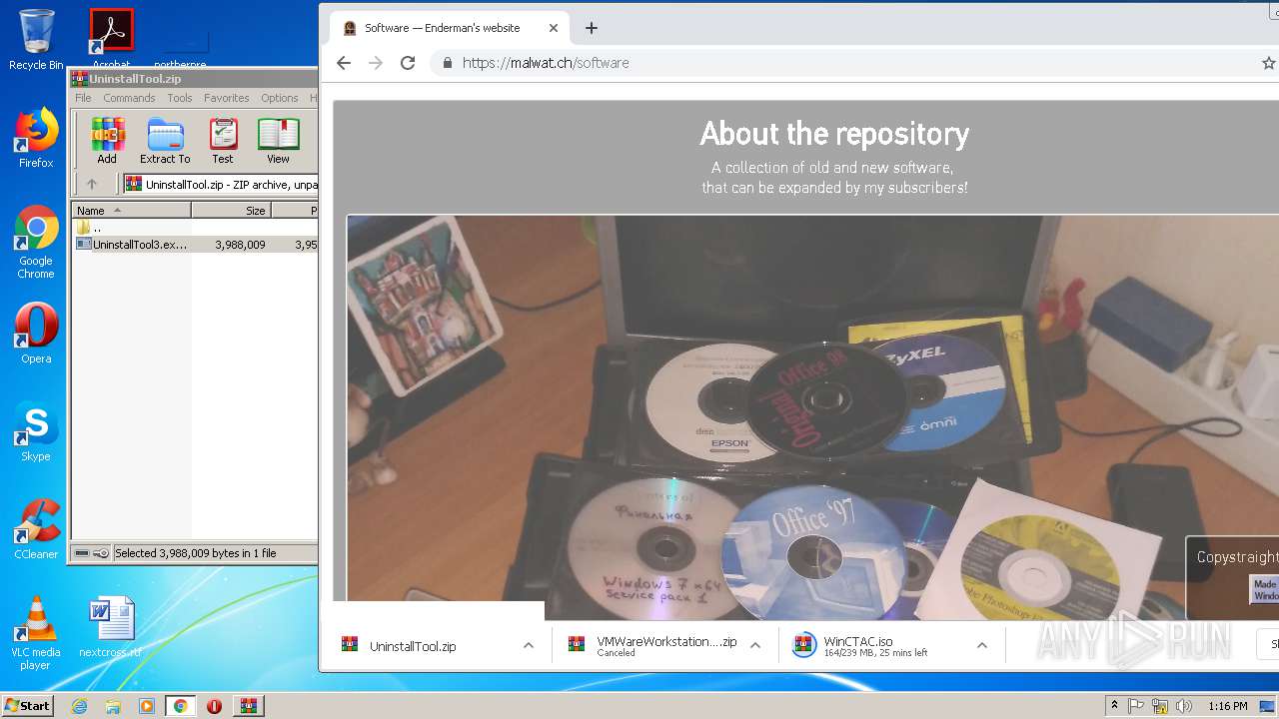Click the malwat.ch/software address bar
Viewport: 1279px width, 719px height.
click(x=546, y=63)
